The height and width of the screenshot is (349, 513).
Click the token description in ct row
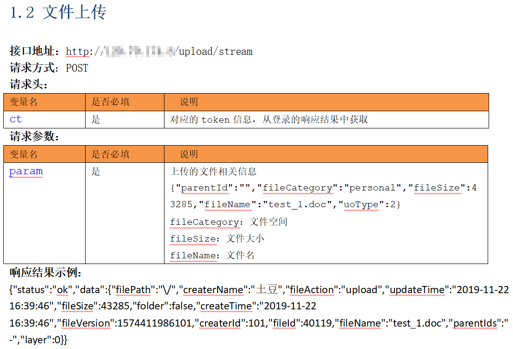coord(269,119)
